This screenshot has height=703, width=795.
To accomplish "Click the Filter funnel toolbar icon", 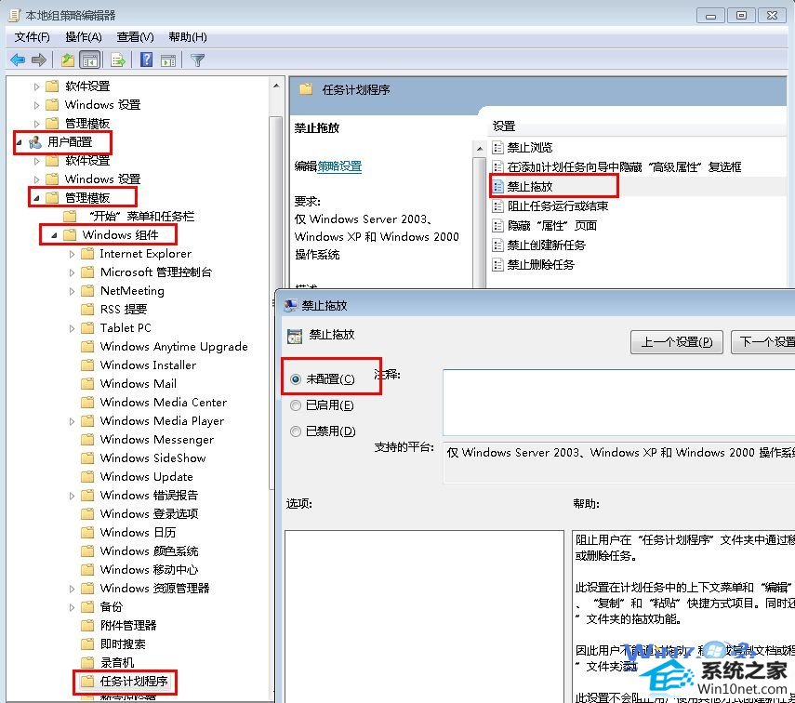I will point(198,60).
